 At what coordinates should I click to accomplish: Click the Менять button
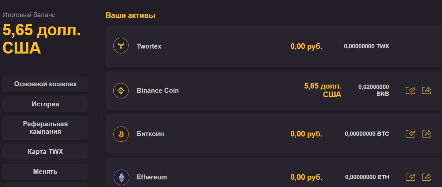tap(45, 171)
